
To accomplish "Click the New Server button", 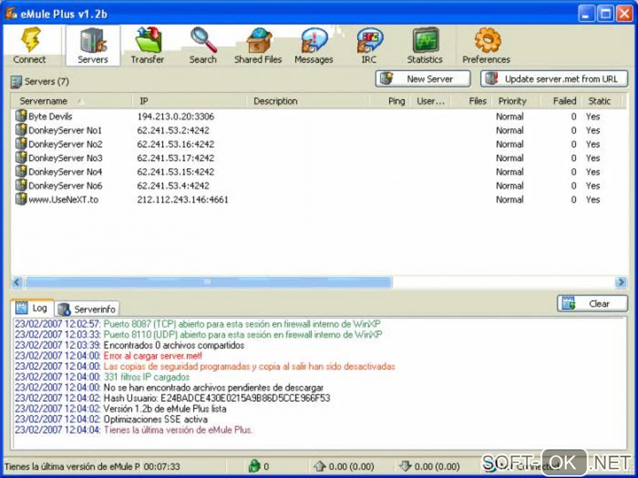I will coord(423,79).
